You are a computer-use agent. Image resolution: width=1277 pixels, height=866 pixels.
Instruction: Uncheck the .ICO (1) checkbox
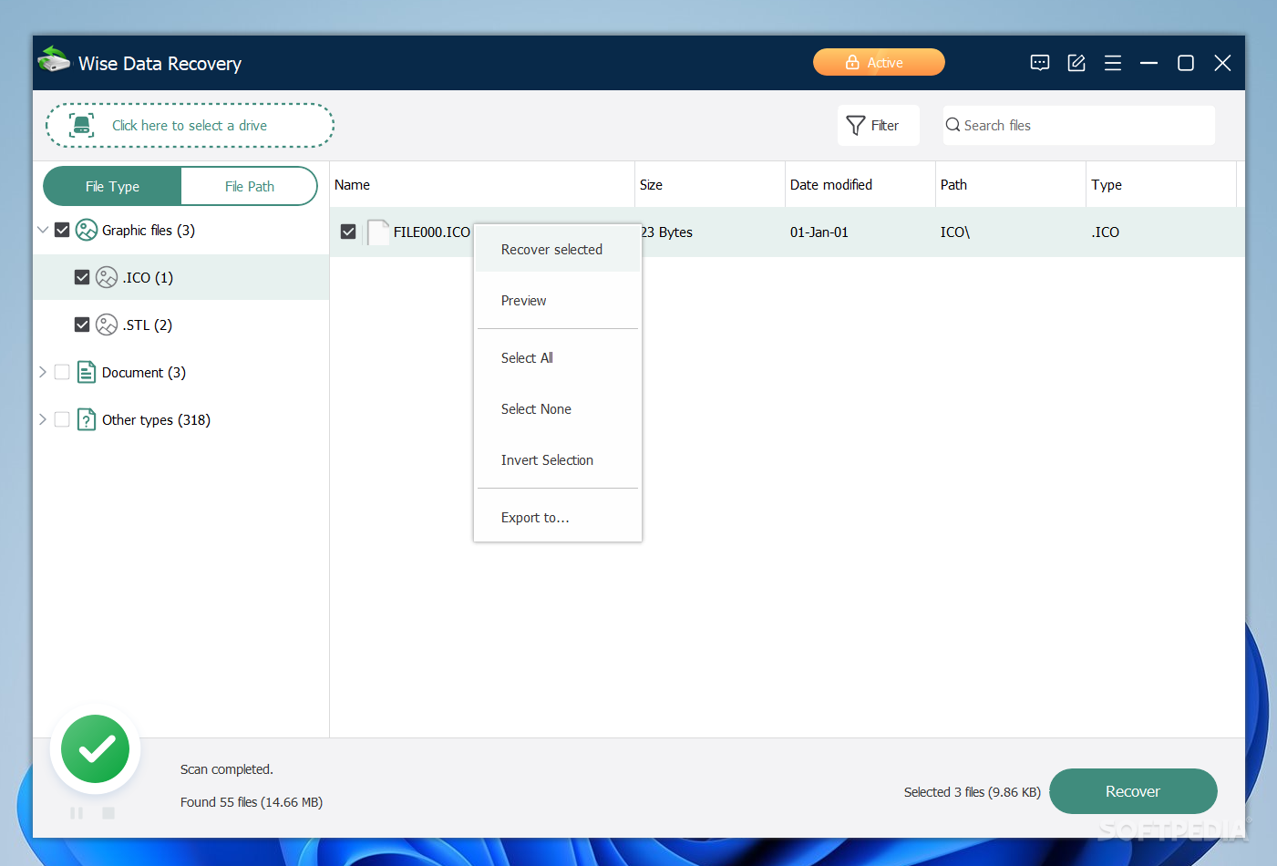[82, 277]
